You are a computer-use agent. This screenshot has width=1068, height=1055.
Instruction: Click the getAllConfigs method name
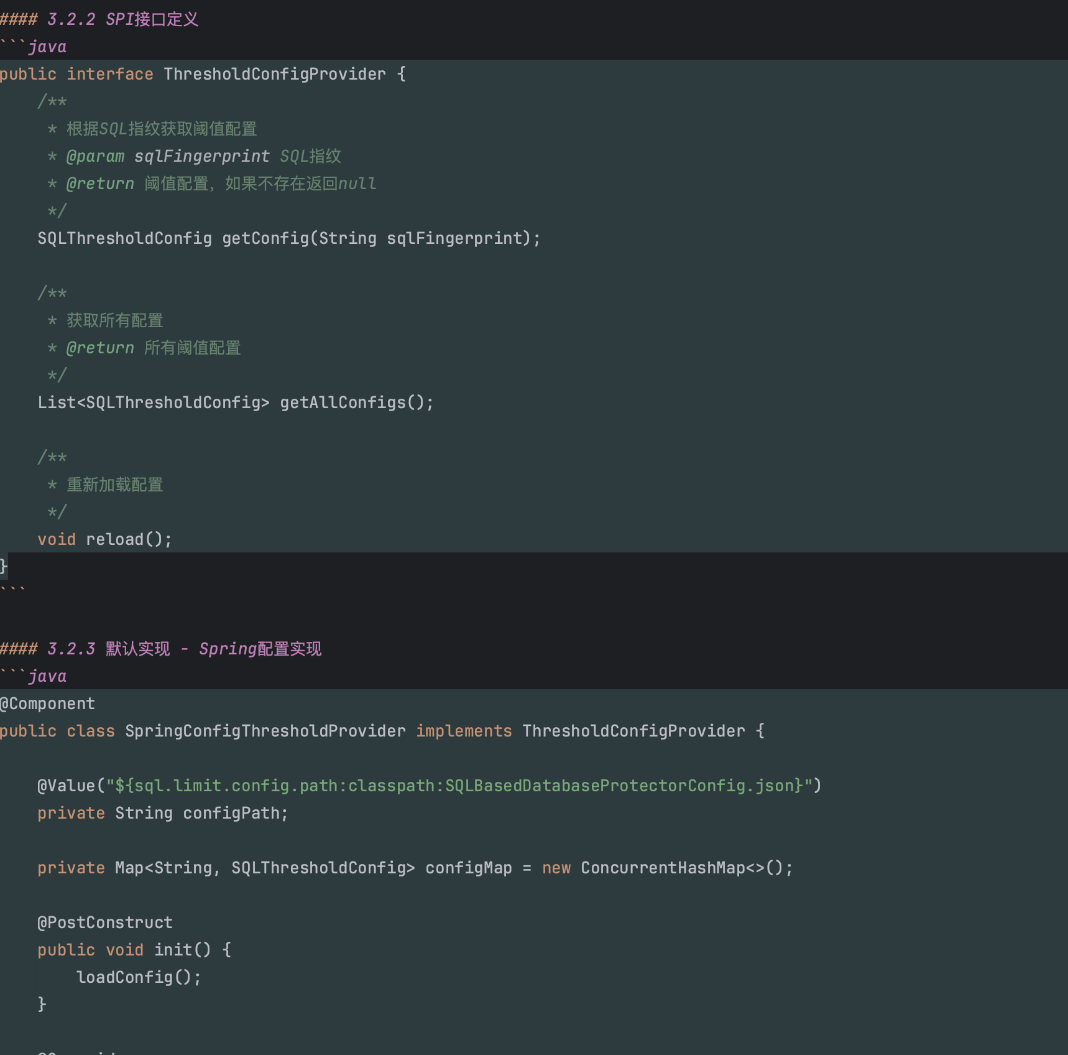(342, 402)
